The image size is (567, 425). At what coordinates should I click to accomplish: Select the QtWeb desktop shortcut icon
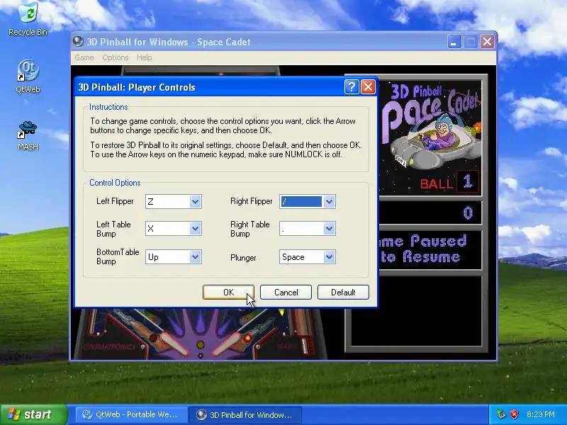click(x=28, y=76)
